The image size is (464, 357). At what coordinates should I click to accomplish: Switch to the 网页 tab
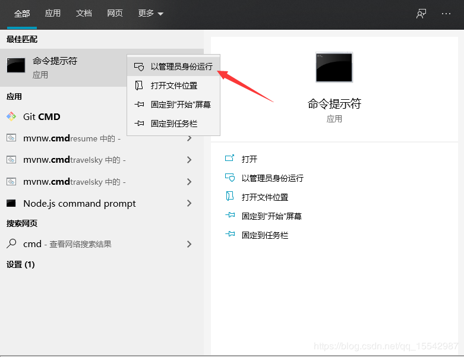coord(115,13)
